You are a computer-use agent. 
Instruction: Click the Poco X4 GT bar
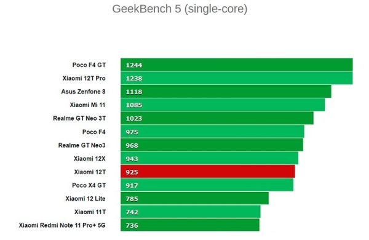coord(207,185)
